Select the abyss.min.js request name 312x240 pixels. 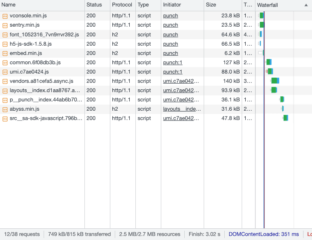[x=25, y=109]
